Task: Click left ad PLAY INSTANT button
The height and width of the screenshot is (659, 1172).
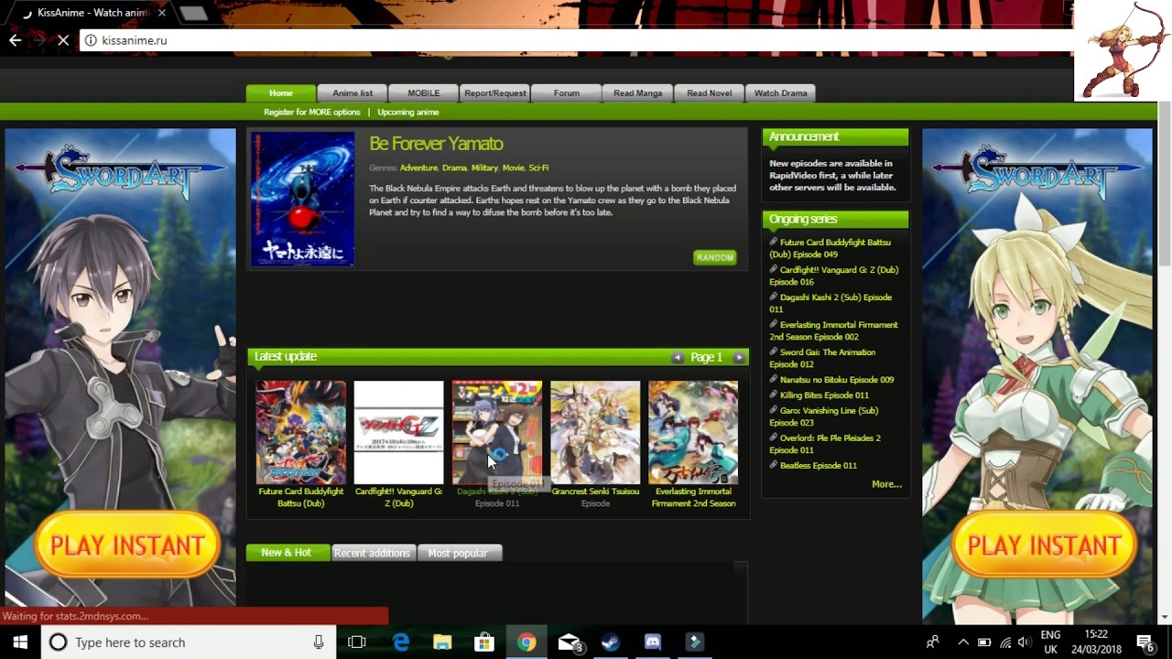Action: click(127, 546)
